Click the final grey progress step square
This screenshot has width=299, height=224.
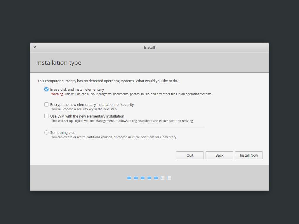(169, 178)
